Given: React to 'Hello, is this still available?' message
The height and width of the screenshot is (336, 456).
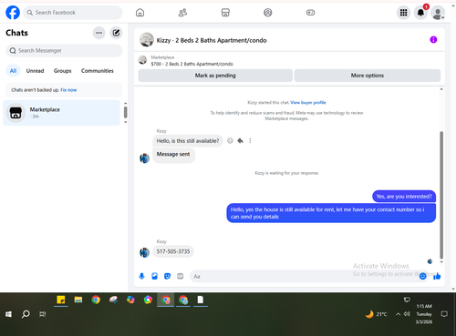Looking at the screenshot, I should tap(230, 140).
